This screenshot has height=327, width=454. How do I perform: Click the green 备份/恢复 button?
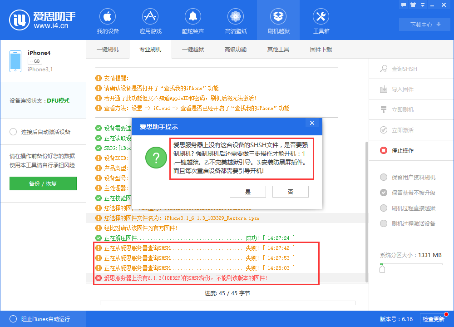43,184
